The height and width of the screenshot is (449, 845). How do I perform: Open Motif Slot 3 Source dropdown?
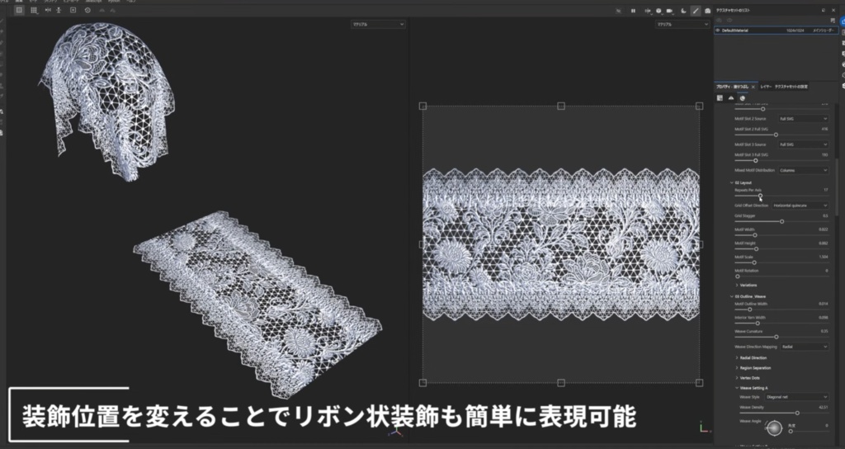[803, 144]
